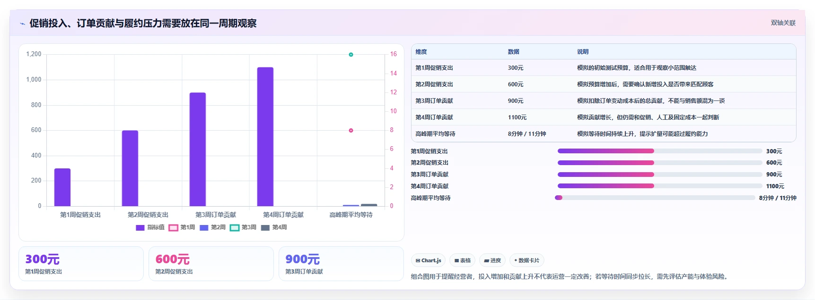Click 模拟等待时间持续上升 description cell
This screenshot has width=815, height=300.
tap(642, 134)
